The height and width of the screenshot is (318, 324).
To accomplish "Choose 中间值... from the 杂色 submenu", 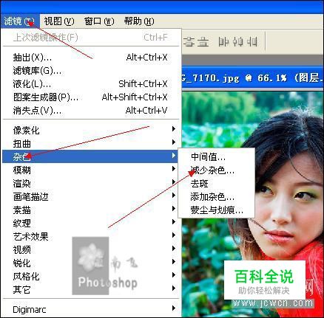I will (216, 156).
